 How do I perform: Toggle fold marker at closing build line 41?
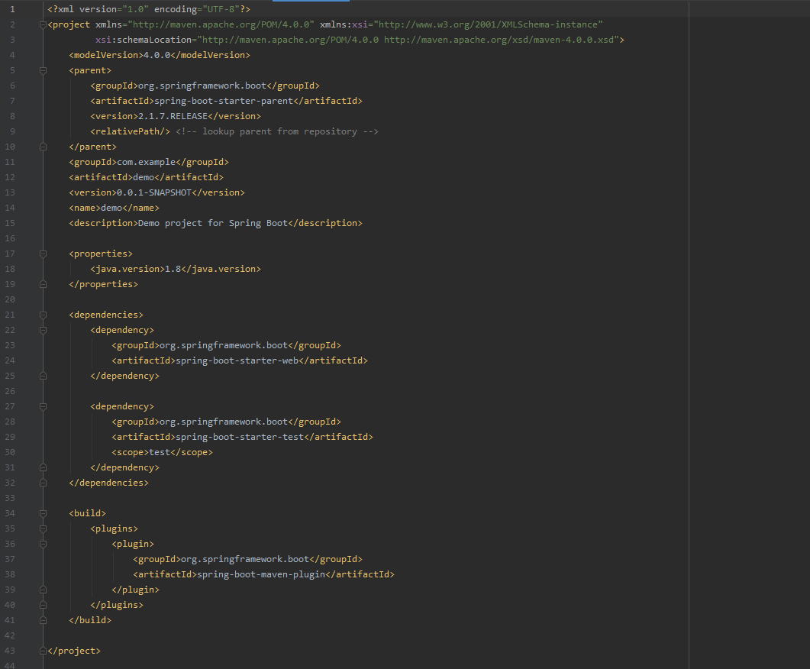click(x=44, y=620)
